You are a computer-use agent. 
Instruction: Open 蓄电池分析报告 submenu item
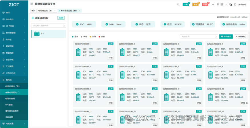(14, 111)
